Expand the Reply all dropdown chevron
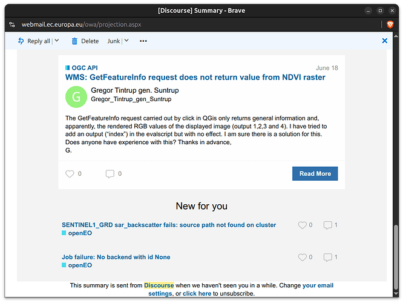 57,41
